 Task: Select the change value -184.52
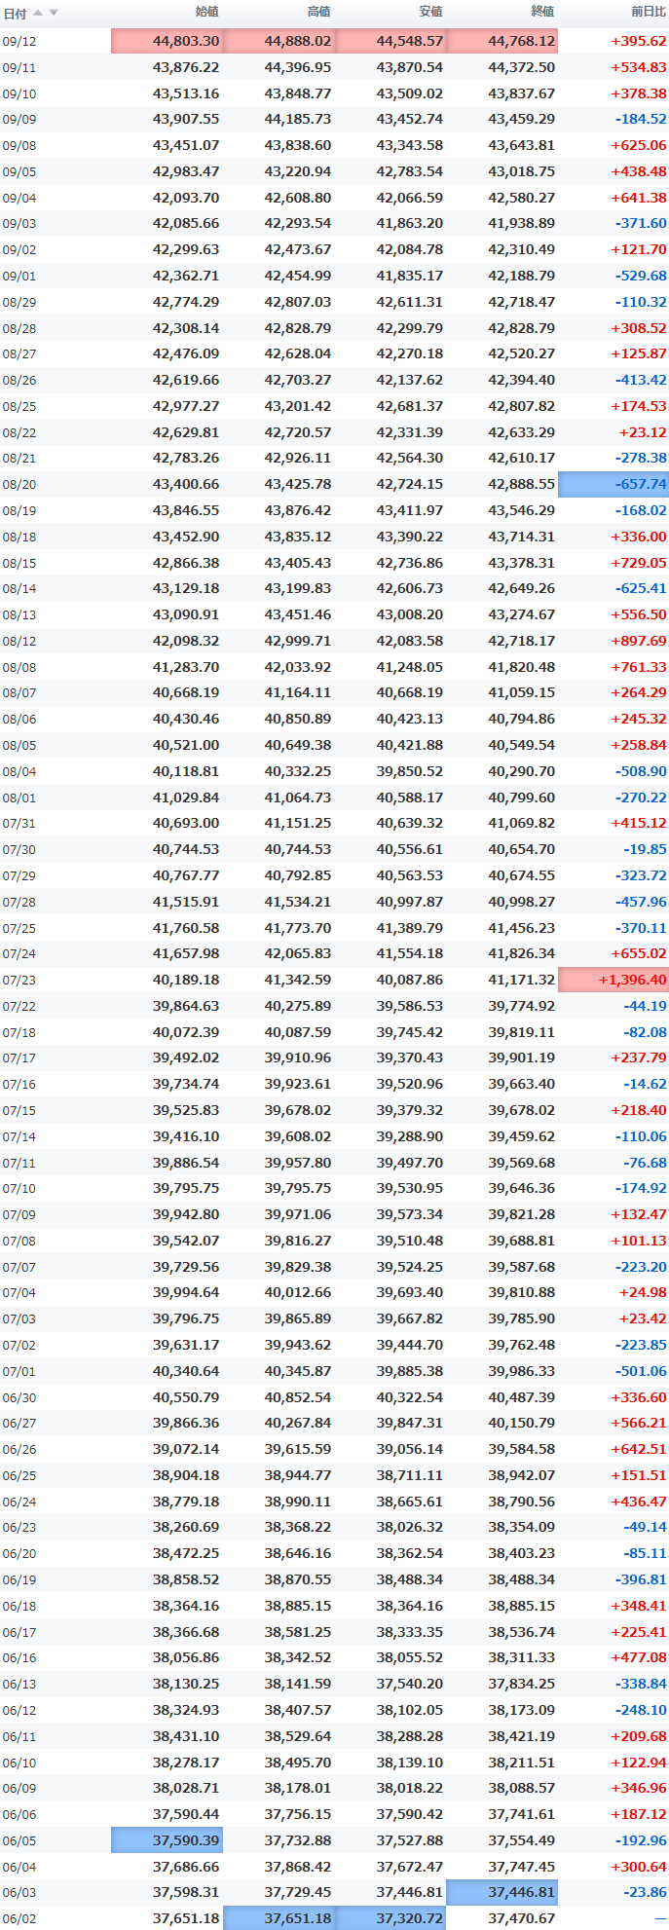tap(641, 119)
